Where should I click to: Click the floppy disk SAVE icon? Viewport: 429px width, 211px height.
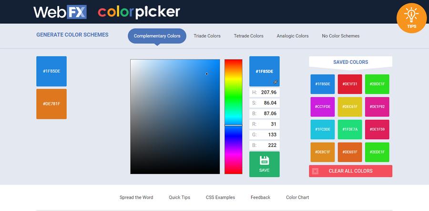[264, 161]
